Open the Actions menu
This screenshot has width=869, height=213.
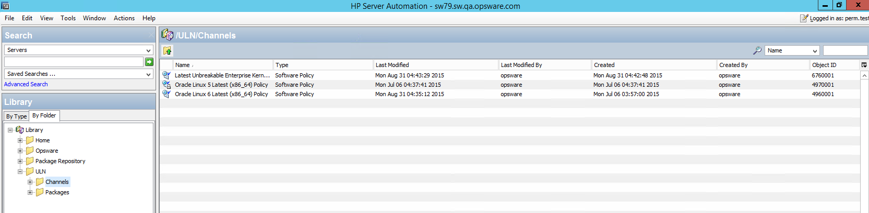click(124, 18)
